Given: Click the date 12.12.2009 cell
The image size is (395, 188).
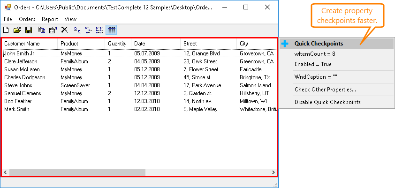Looking at the screenshot, I should pyautogui.click(x=147, y=93).
